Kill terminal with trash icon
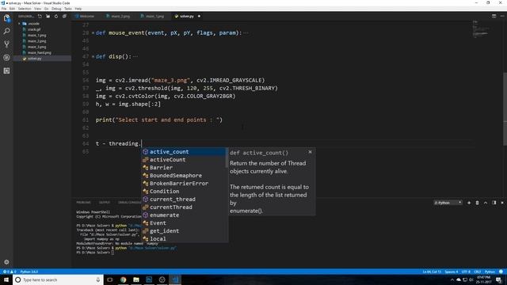The image size is (507, 285). click(x=477, y=203)
